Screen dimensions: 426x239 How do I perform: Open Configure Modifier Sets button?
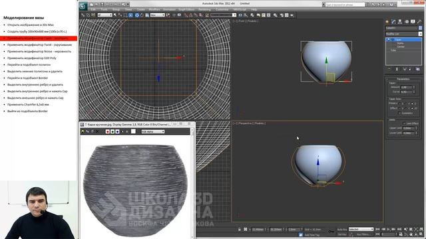(417, 69)
